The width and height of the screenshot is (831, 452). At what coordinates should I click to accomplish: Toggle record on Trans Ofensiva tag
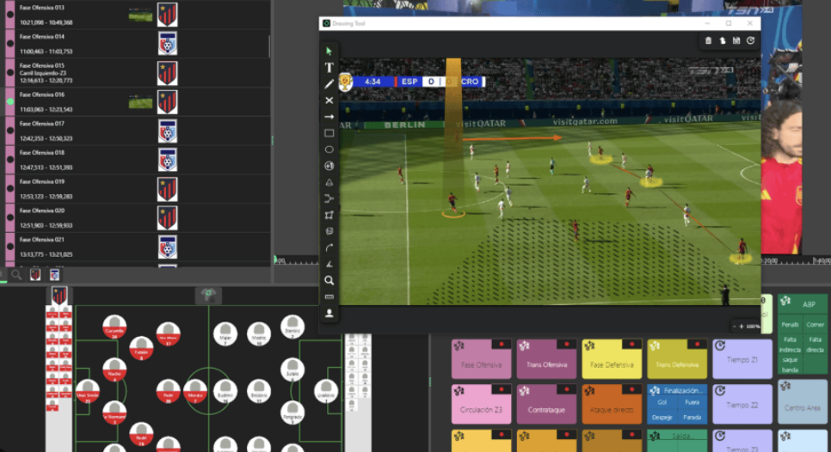click(566, 345)
